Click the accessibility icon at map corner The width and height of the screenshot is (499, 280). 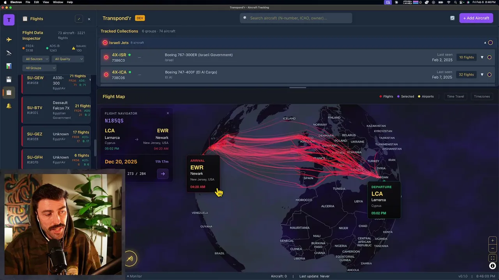492,266
